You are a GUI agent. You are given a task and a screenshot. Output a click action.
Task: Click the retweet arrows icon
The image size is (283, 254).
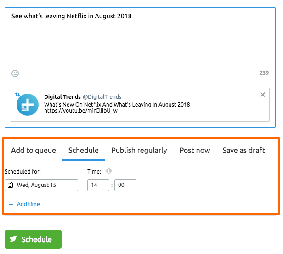(x=17, y=95)
